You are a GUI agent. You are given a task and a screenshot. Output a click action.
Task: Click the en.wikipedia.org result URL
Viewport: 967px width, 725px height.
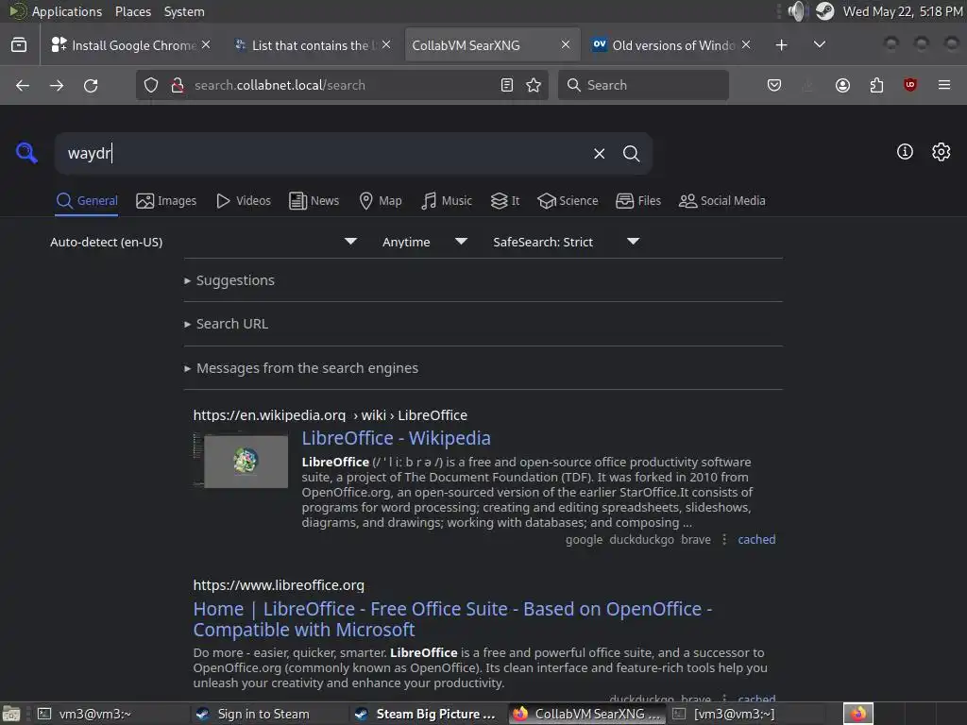point(330,415)
